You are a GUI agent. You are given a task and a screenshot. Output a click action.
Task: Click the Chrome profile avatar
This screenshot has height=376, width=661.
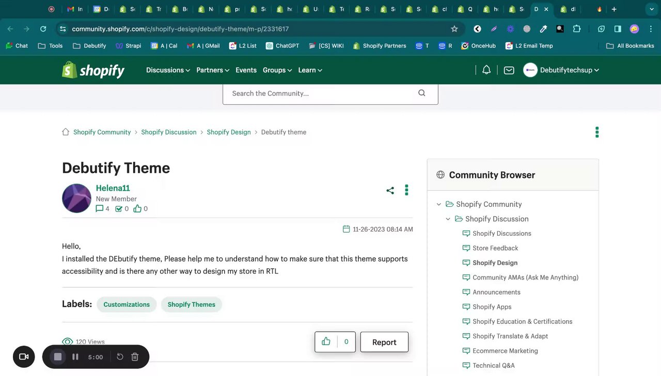coord(634,29)
